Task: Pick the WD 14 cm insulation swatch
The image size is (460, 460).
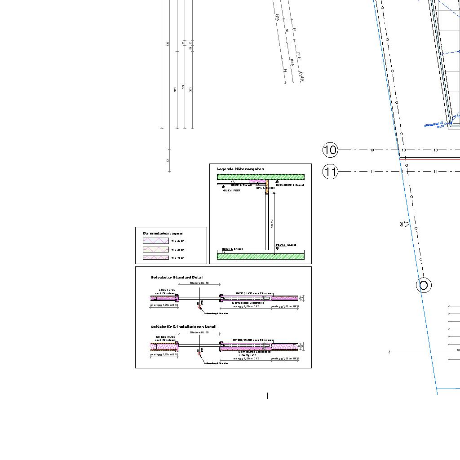Action: click(155, 258)
